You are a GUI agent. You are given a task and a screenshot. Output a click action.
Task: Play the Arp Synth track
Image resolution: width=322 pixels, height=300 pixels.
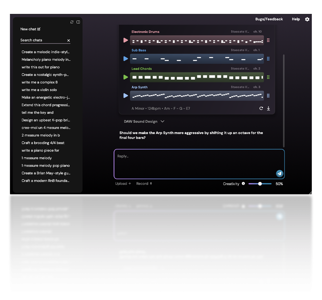tap(126, 96)
